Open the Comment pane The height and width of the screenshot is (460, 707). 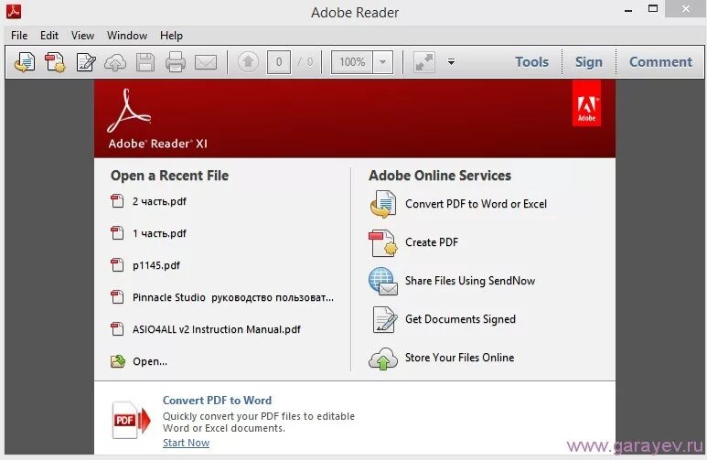(x=660, y=62)
